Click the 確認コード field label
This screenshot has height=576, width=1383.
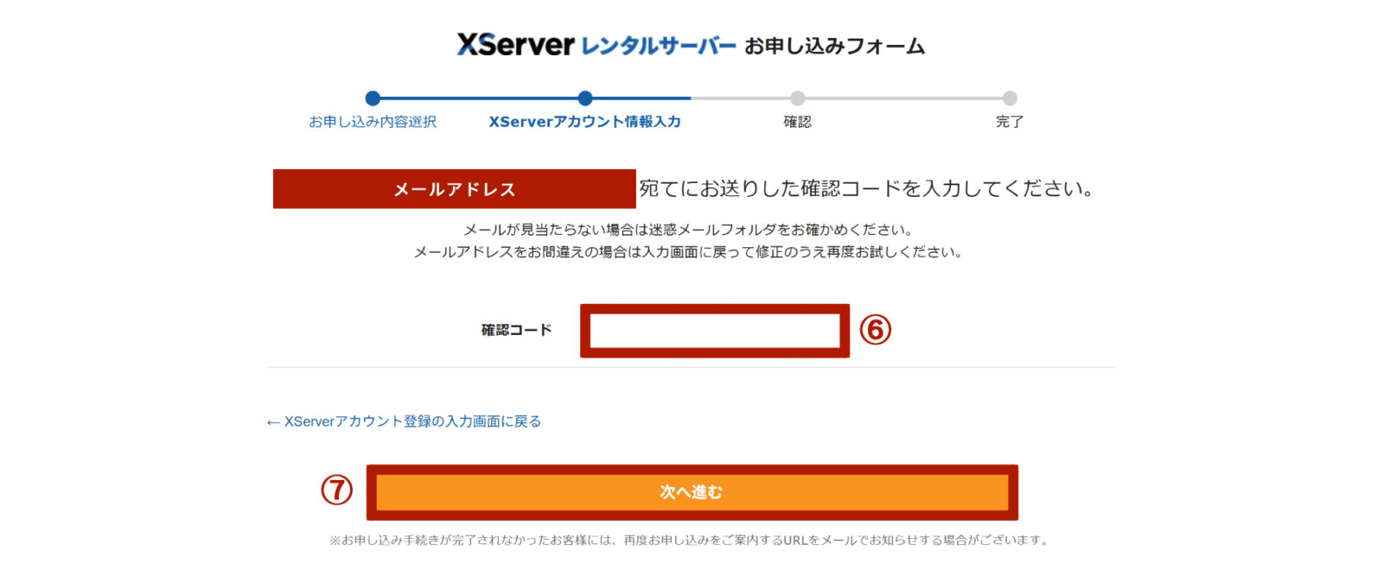516,330
